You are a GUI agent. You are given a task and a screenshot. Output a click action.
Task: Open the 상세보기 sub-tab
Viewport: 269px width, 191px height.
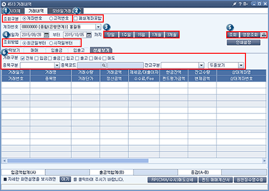[x=101, y=50]
